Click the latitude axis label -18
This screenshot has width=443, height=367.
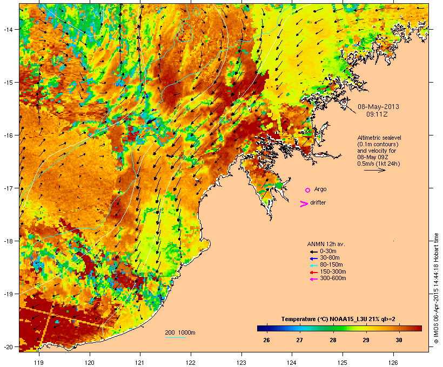pos(8,241)
